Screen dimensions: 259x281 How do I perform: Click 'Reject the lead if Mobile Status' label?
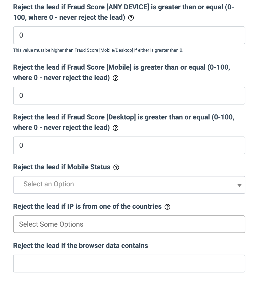pyautogui.click(x=62, y=167)
